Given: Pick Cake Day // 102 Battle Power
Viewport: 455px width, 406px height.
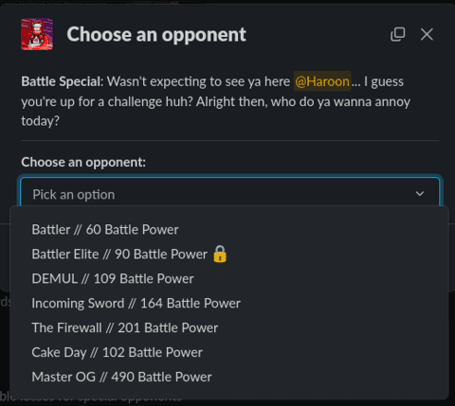Looking at the screenshot, I should 229,353.
